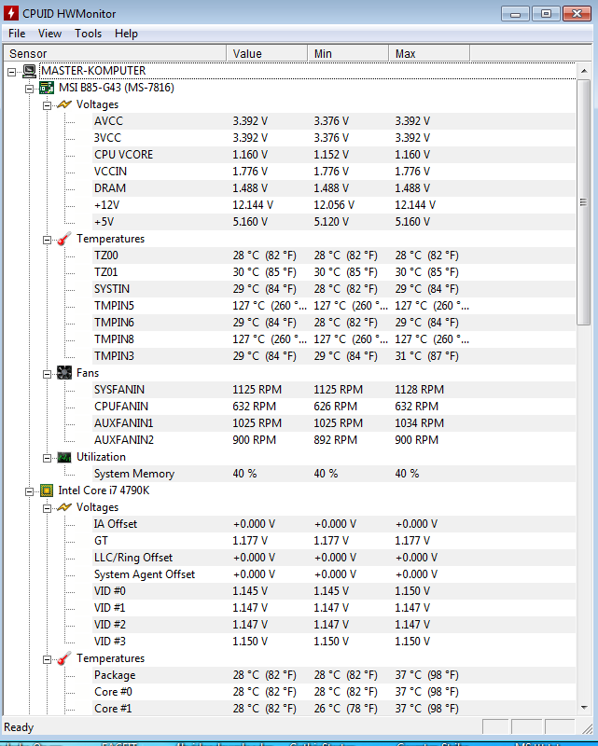
Task: Collapse the CPU Voltages group
Action: coord(48,508)
